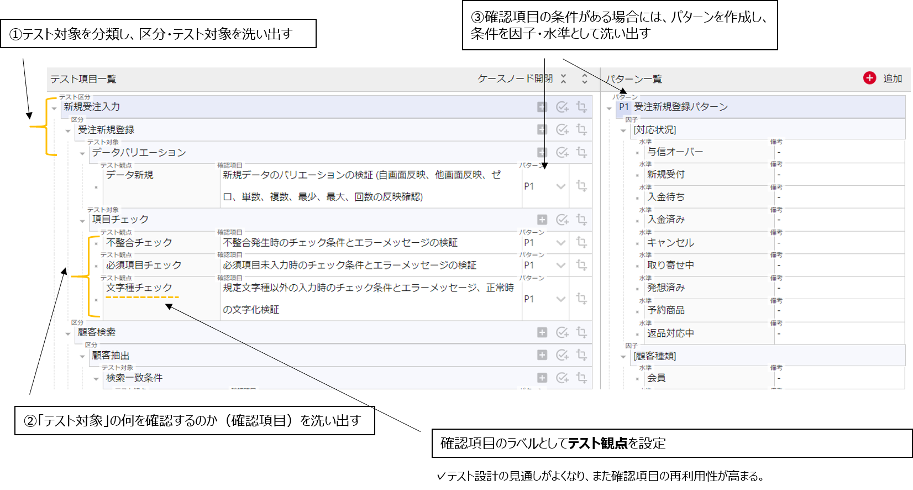Viewport: 913px width, 490px height.
Task: Collapse the 項目チェック node arrow
Action: pos(82,221)
